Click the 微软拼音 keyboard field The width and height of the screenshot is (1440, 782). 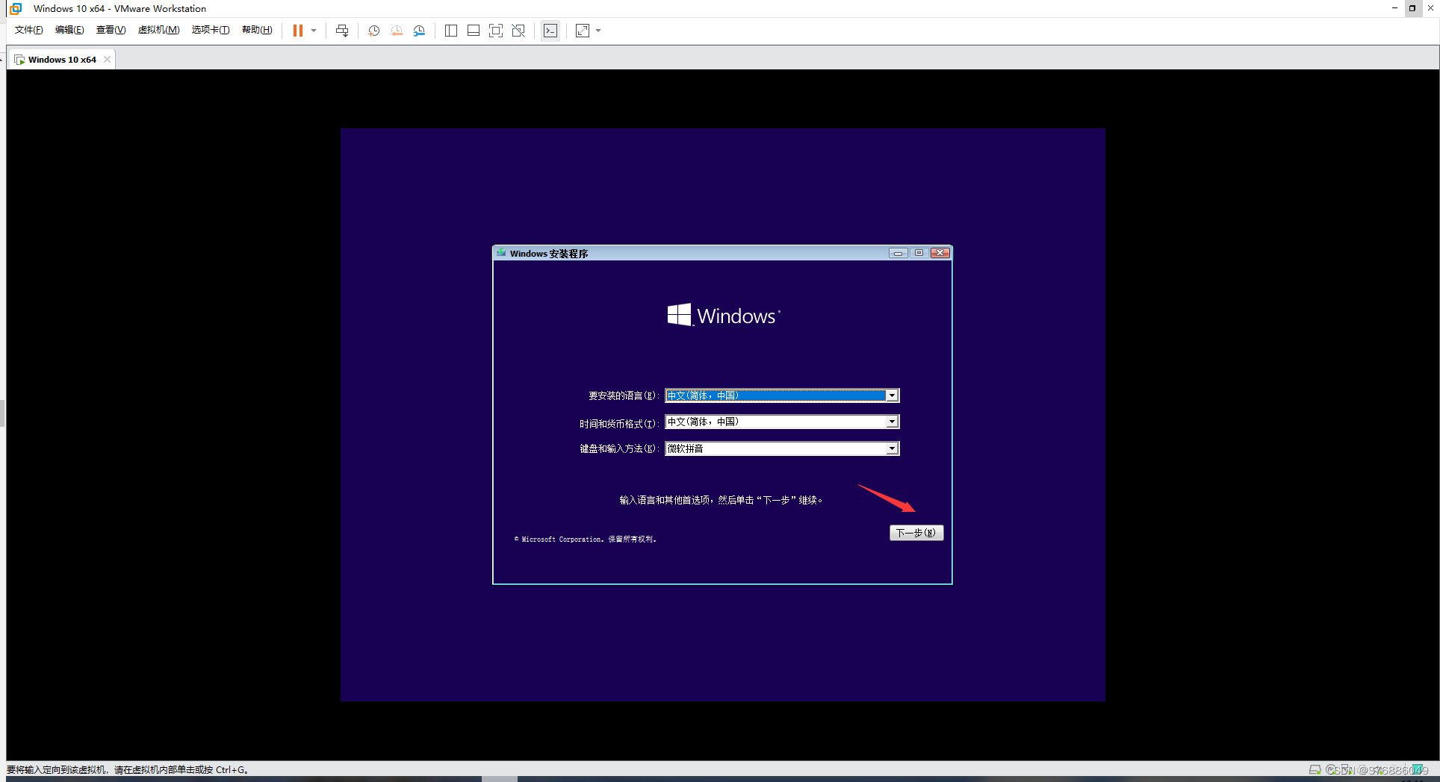782,448
